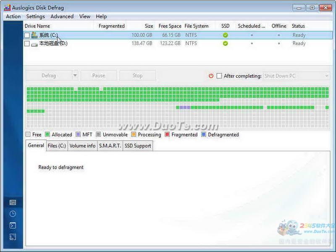Sort by the Fragmented column header
Screen dimensions: 336x252
coord(111,26)
